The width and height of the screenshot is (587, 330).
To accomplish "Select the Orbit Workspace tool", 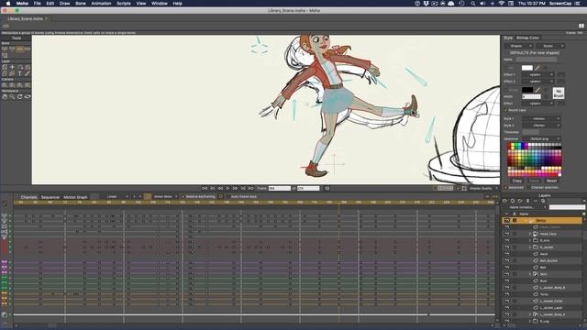I will pyautogui.click(x=28, y=97).
